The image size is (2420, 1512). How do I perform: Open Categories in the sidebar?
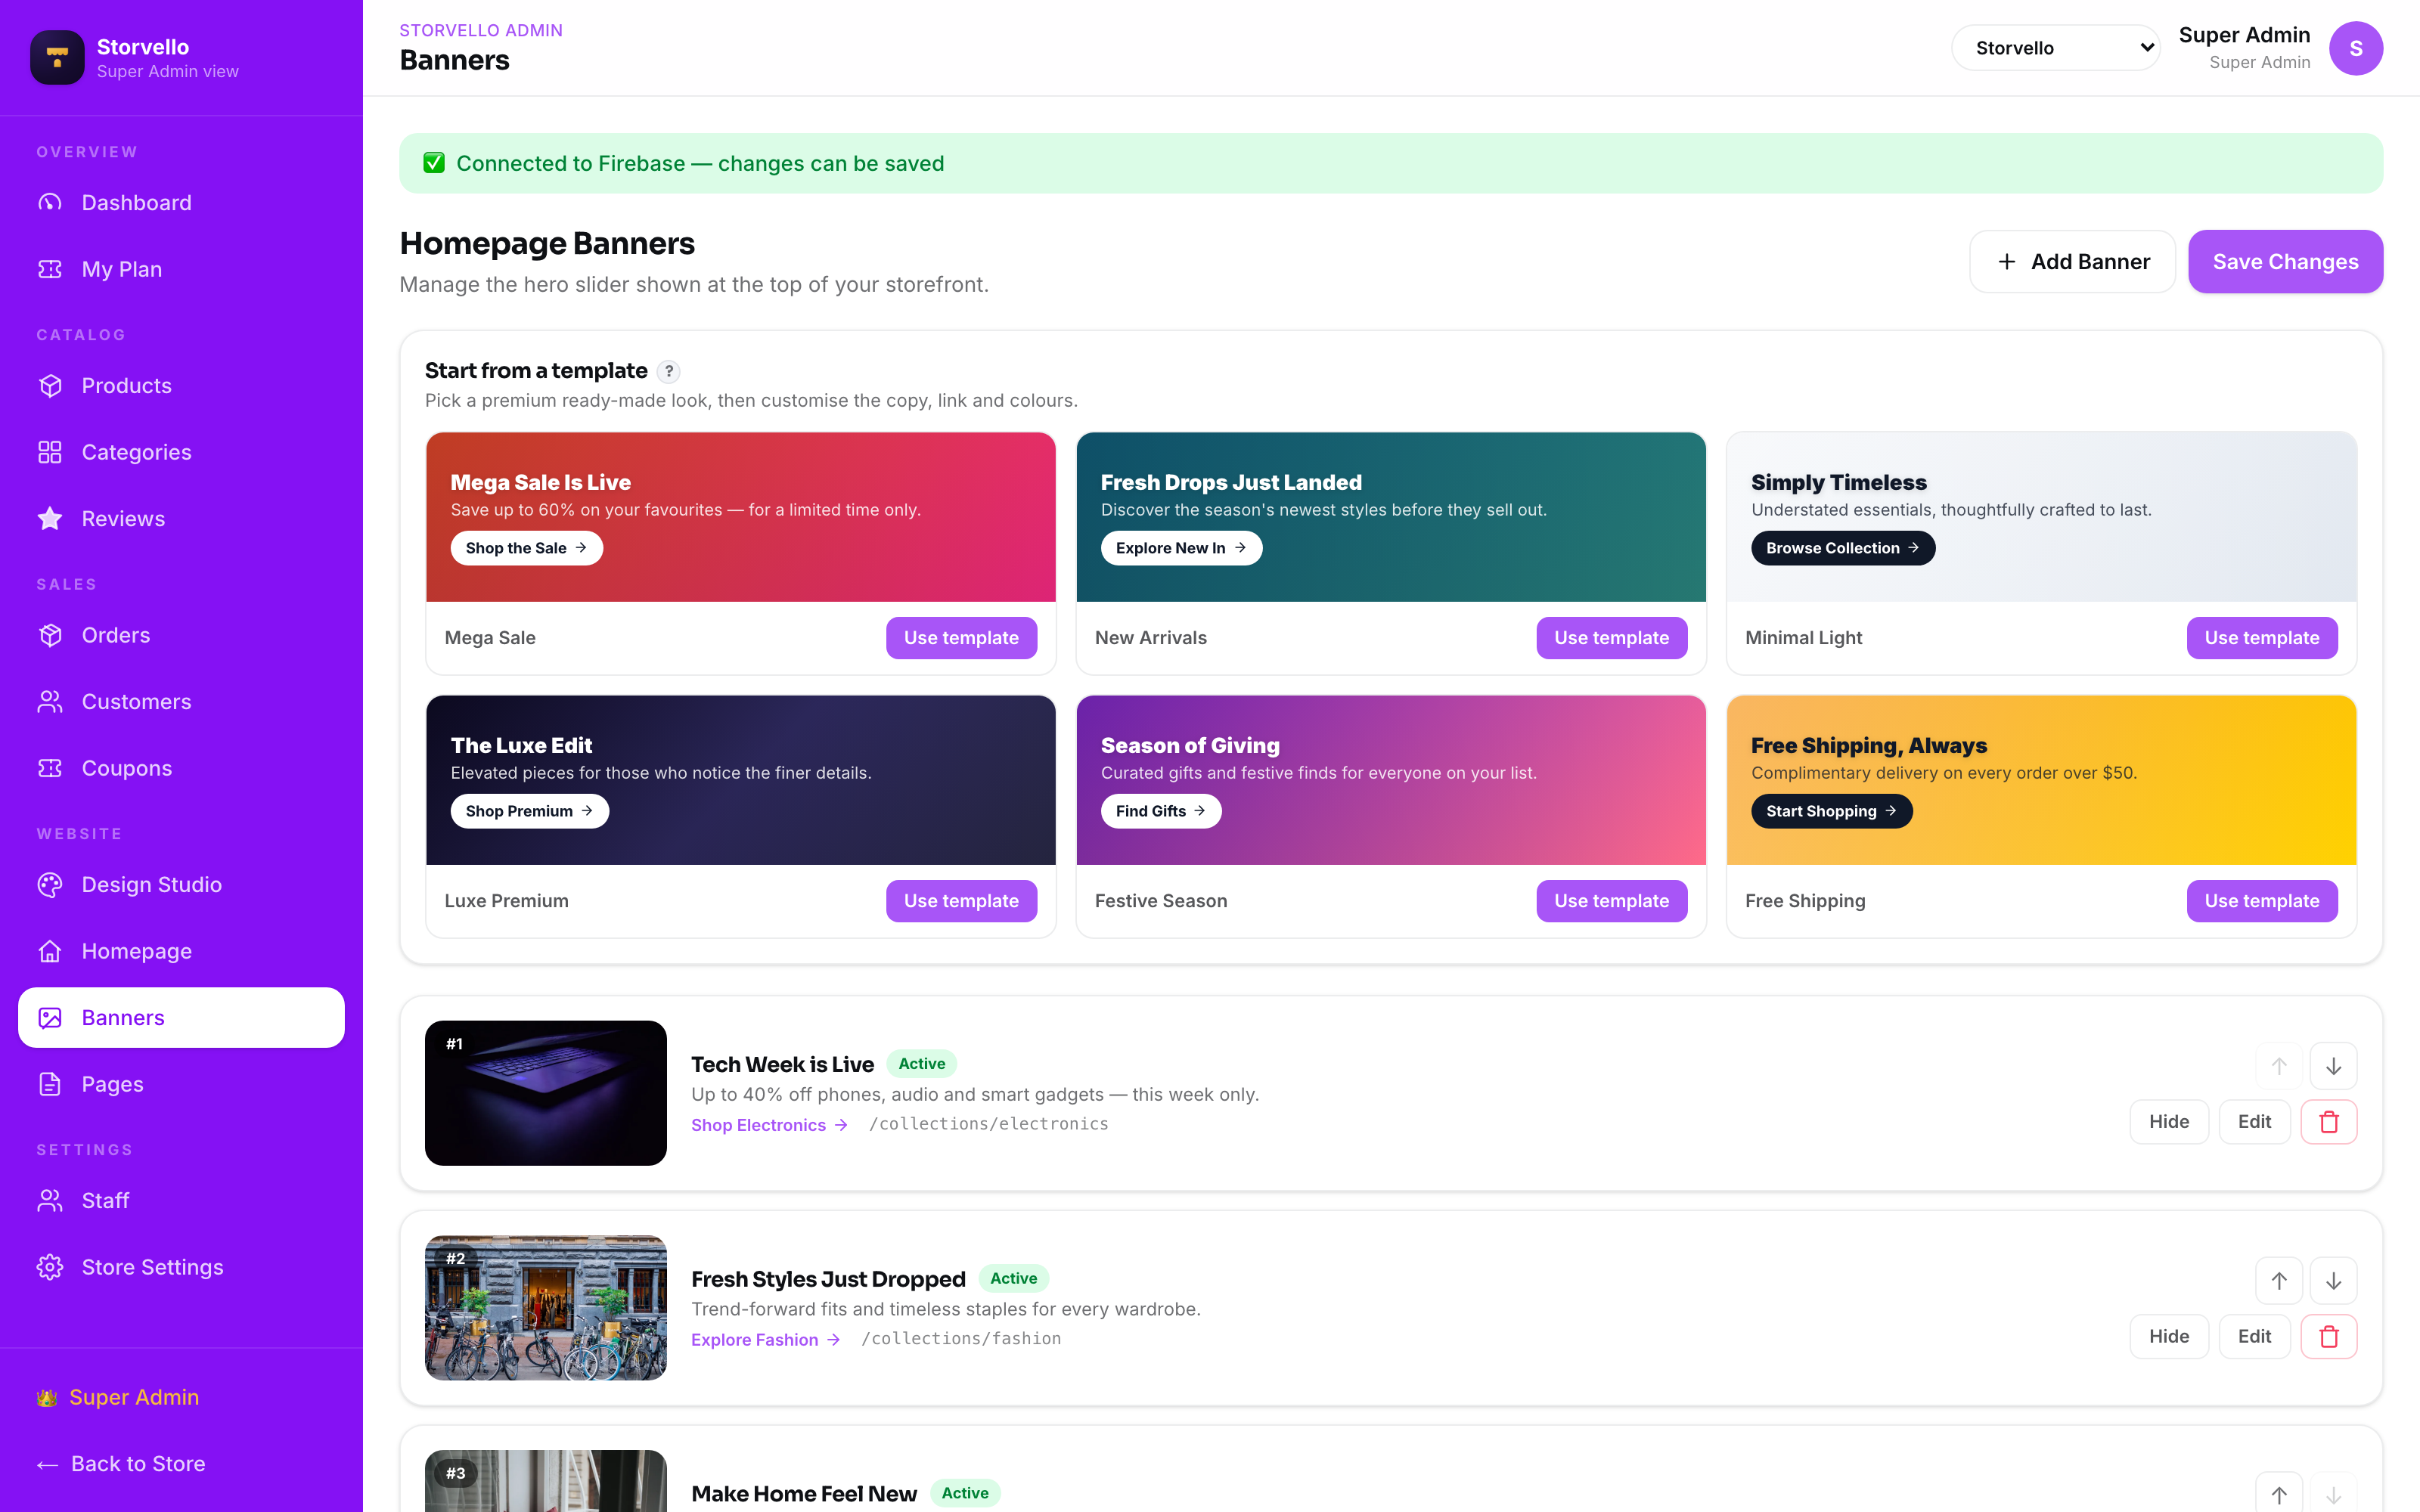[x=181, y=452]
